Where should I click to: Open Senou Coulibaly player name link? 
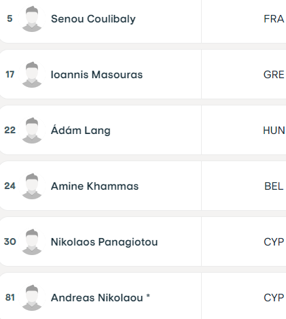coord(93,19)
